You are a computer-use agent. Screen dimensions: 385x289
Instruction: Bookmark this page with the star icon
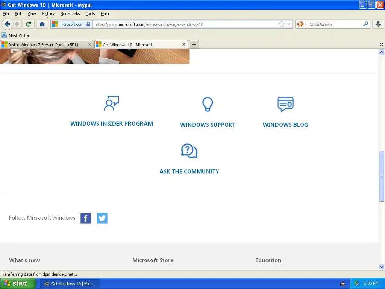click(x=281, y=24)
